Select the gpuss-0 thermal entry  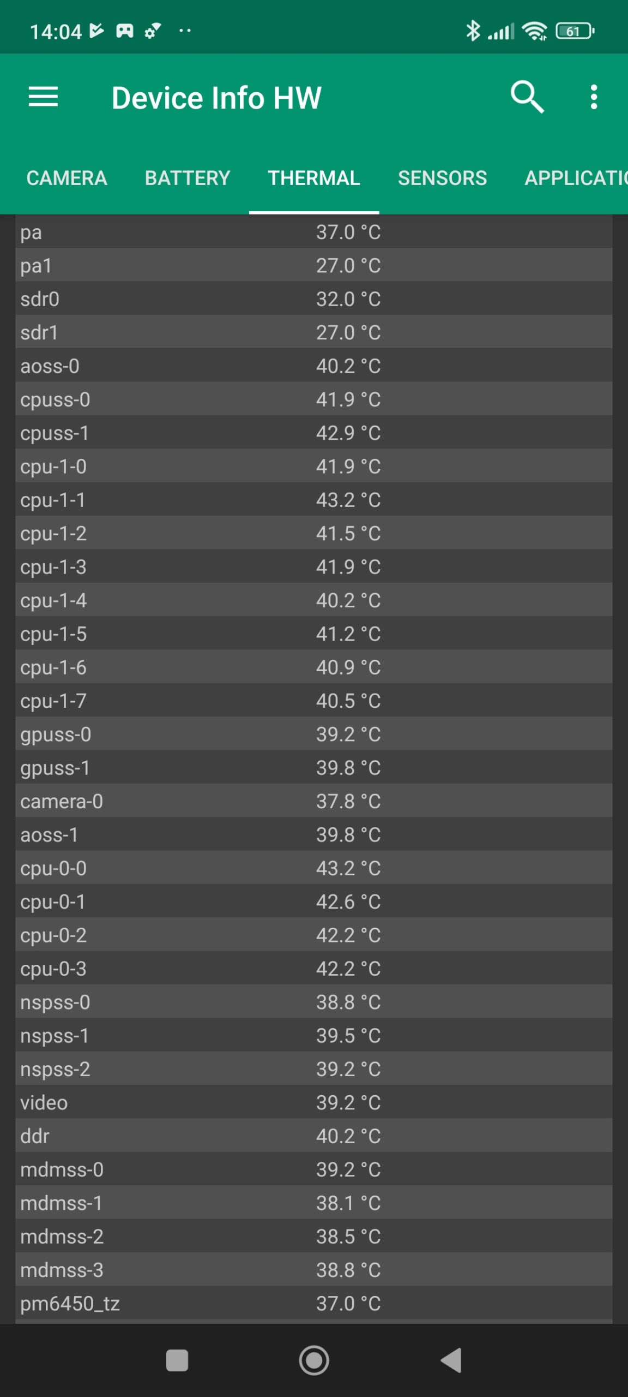pyautogui.click(x=313, y=734)
